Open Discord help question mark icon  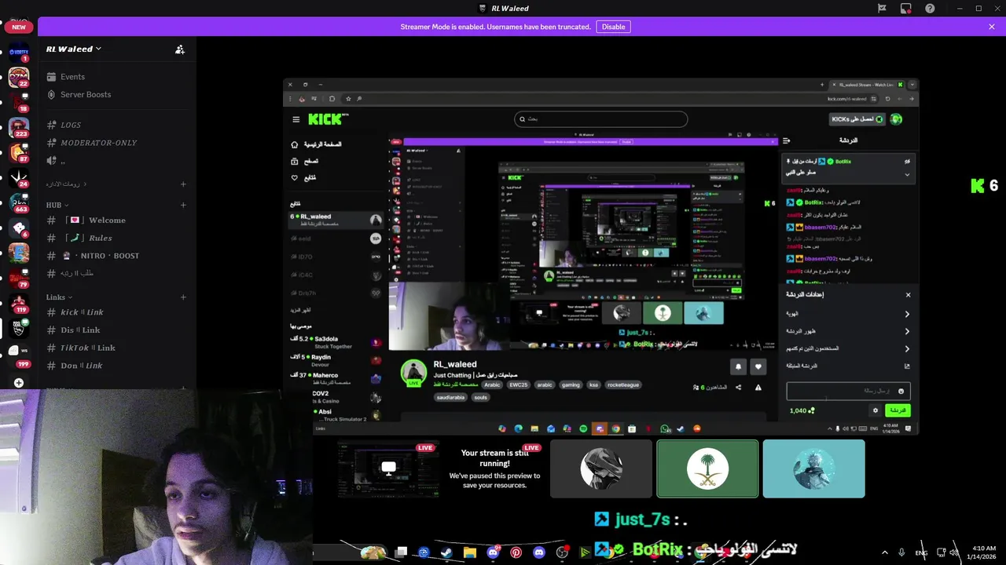point(930,9)
